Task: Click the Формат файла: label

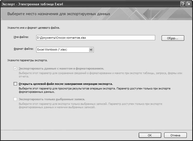Action: 22,49
